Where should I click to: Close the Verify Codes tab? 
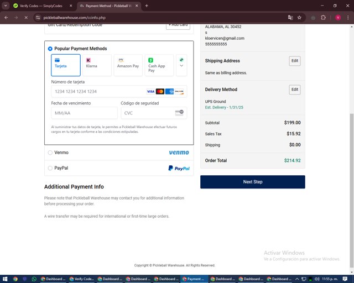71,6
